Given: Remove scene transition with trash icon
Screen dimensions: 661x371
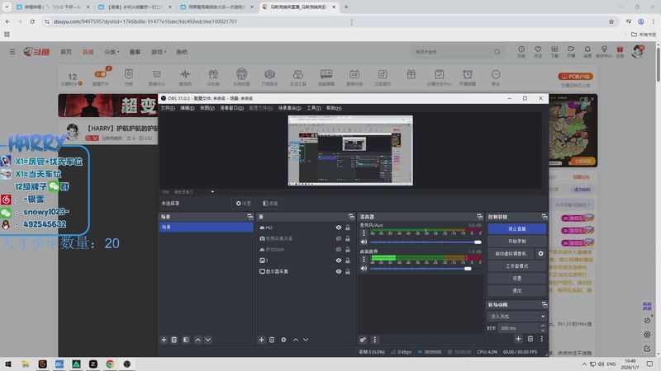Looking at the screenshot, I should tap(530, 339).
